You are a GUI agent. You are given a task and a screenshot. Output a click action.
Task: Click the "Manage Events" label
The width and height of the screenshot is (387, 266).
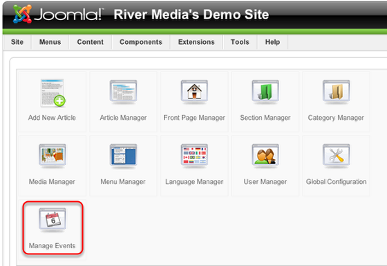(x=52, y=245)
